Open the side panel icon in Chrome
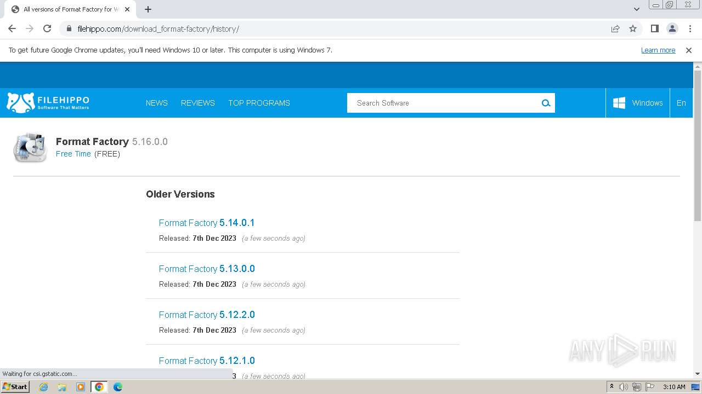 [x=654, y=28]
